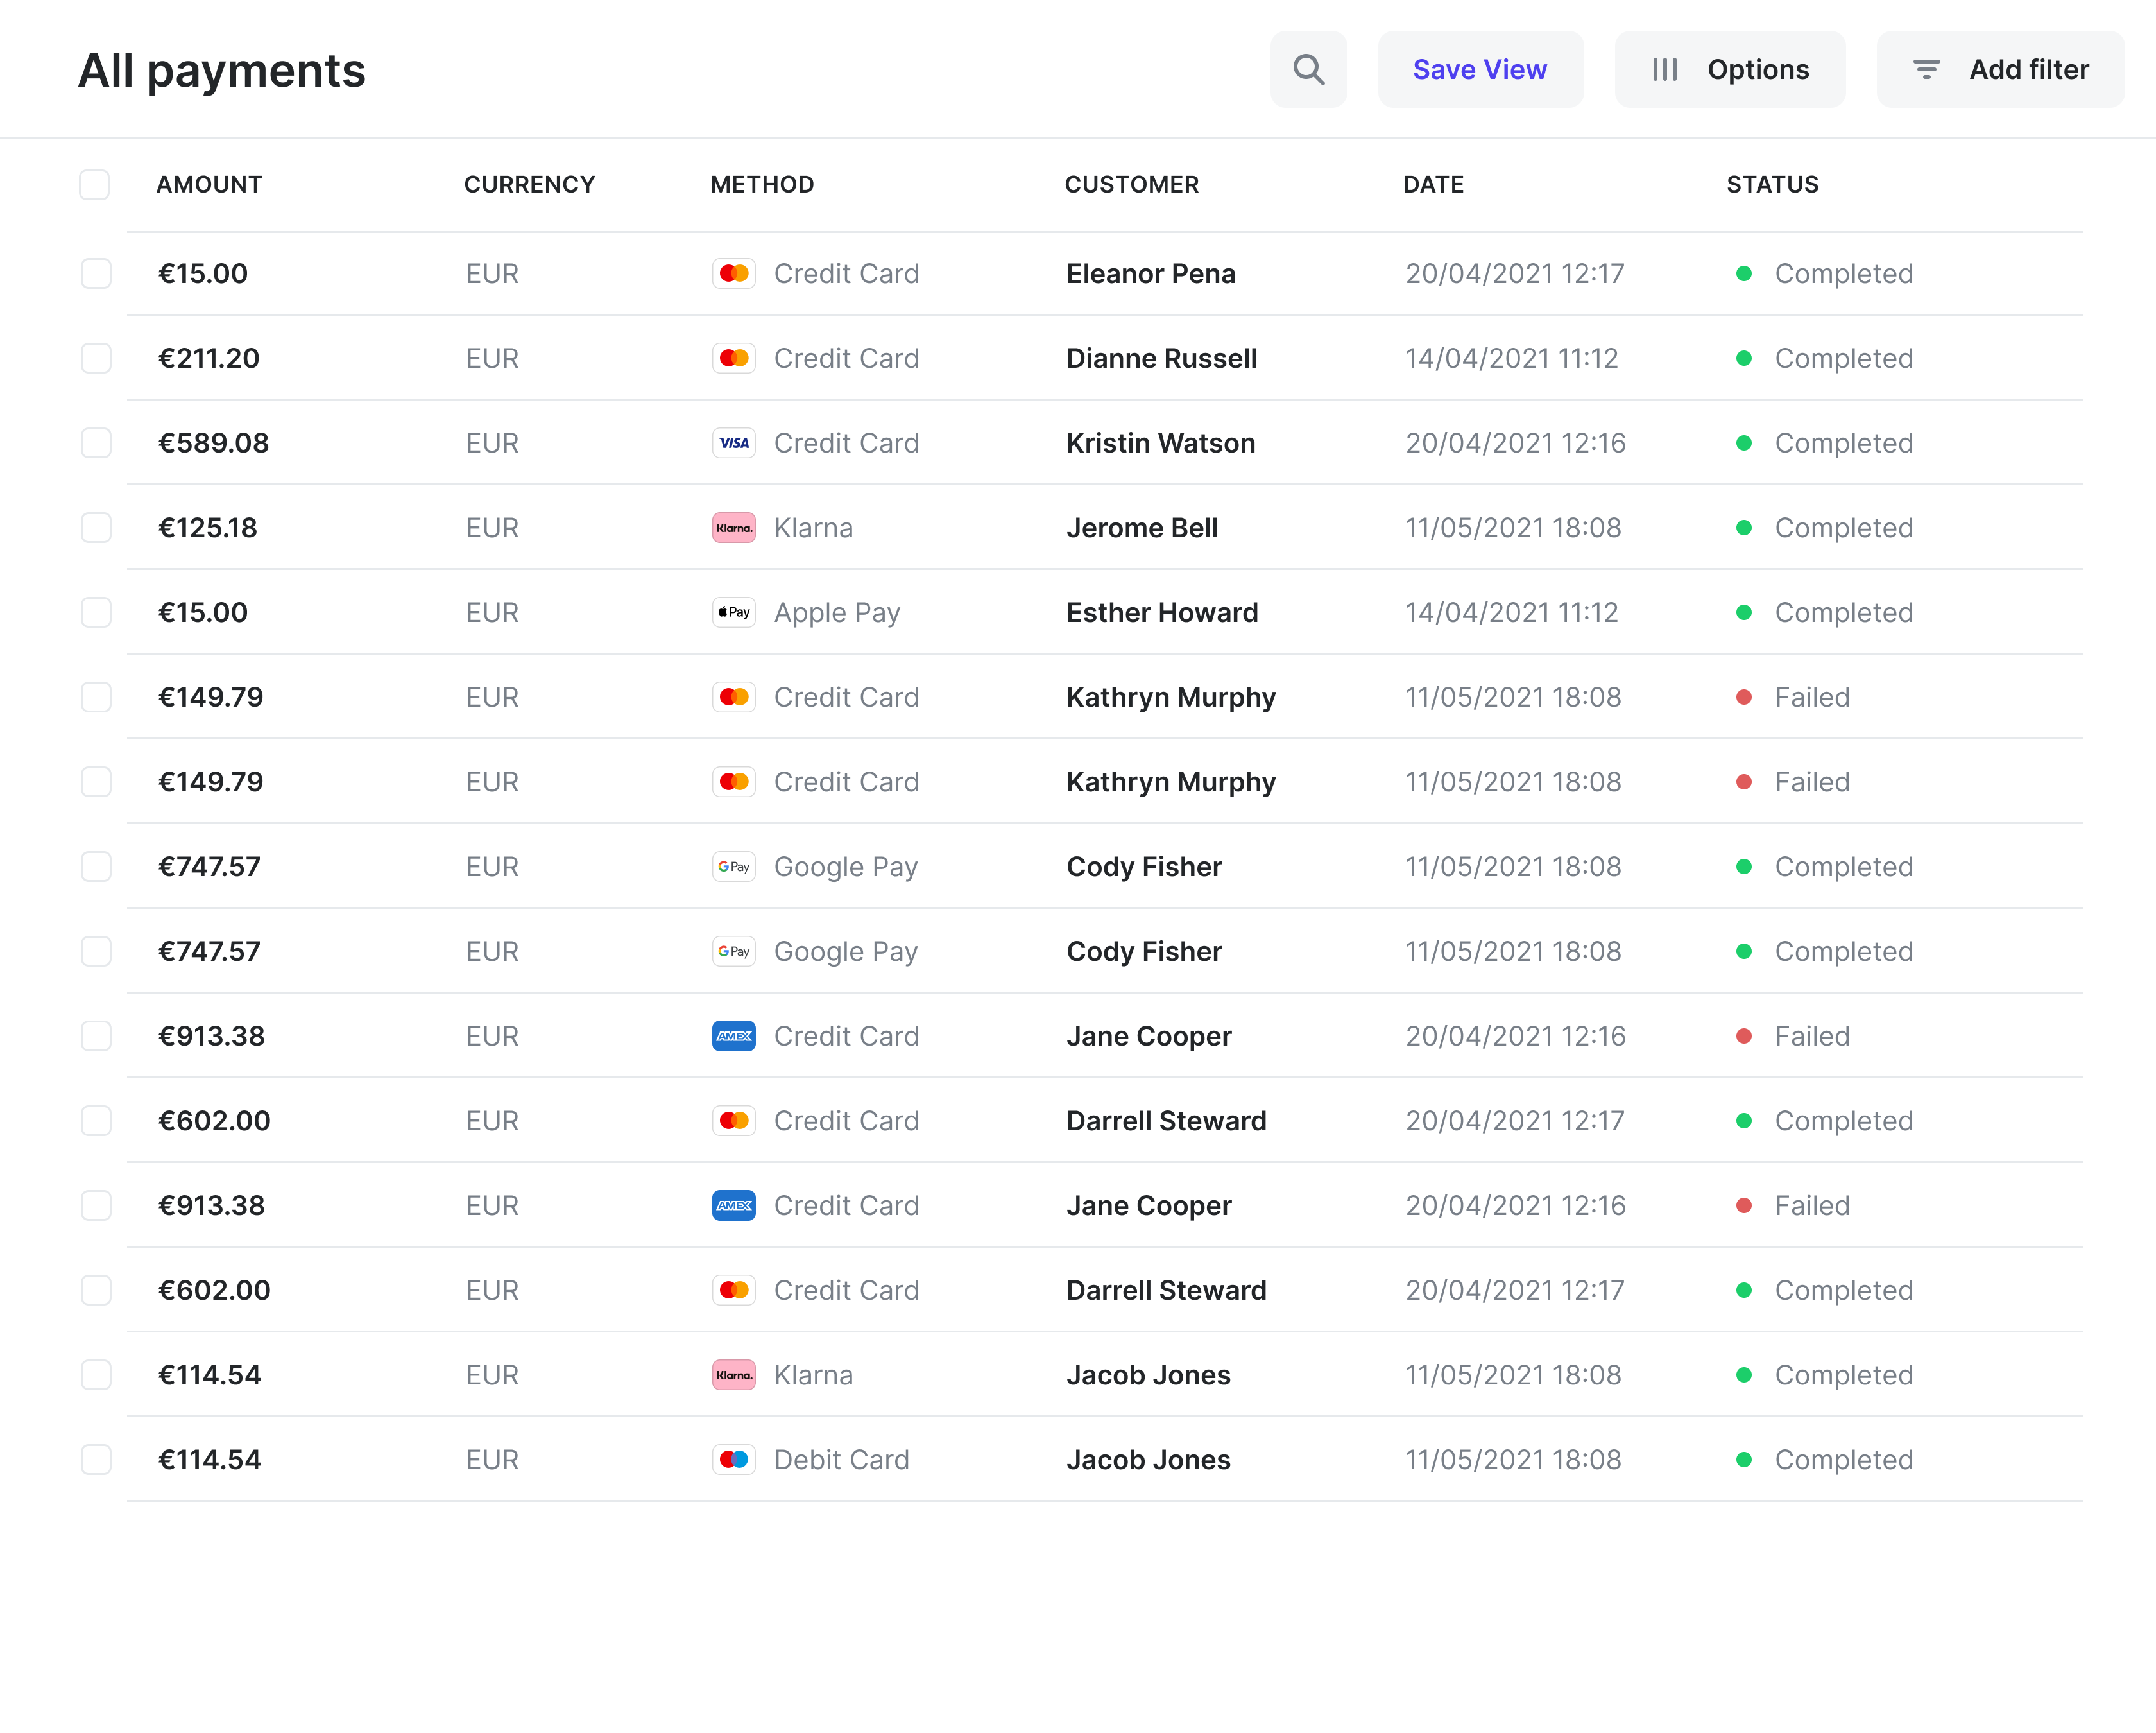The width and height of the screenshot is (2156, 1733).
Task: Open the Options columns menu
Action: [x=1729, y=69]
